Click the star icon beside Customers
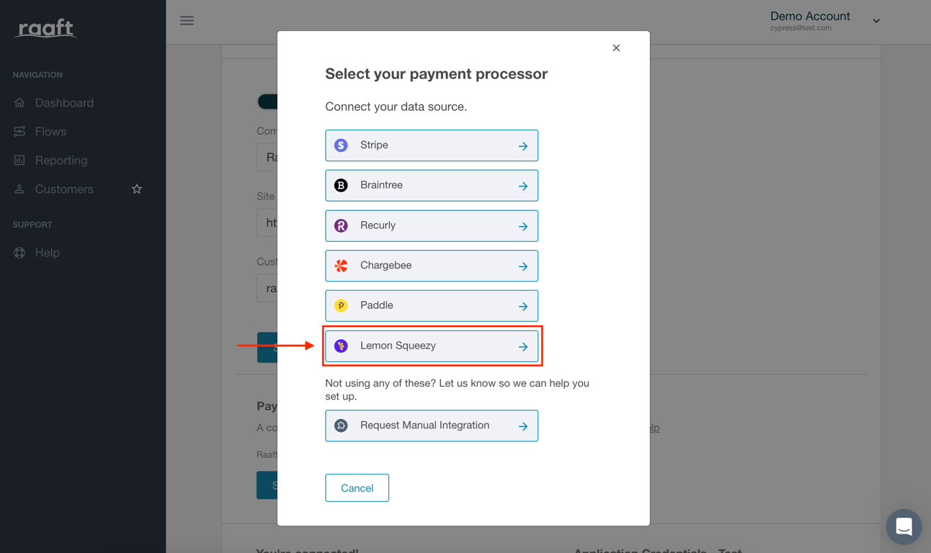Image resolution: width=931 pixels, height=553 pixels. point(137,189)
